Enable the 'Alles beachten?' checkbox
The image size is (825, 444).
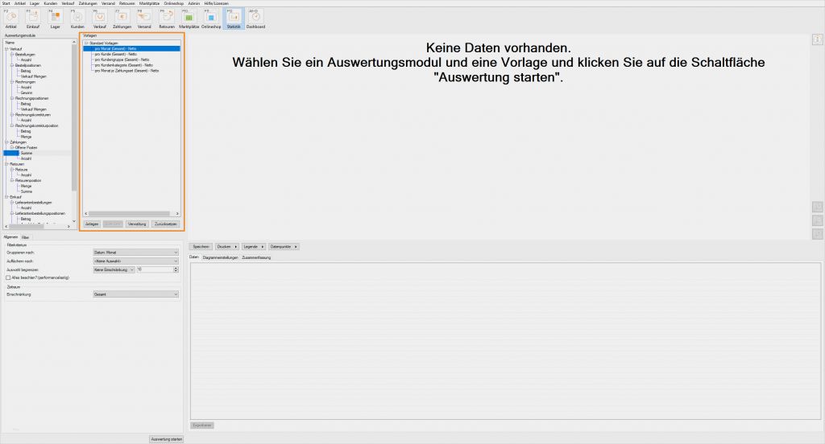tap(8, 277)
